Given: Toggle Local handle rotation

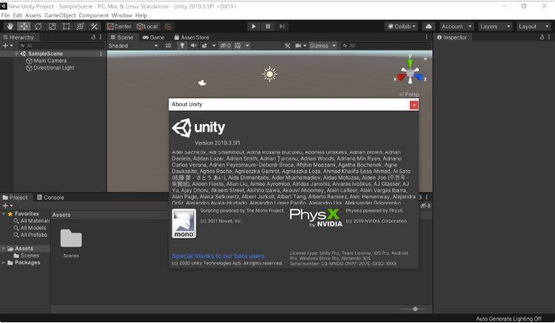Looking at the screenshot, I should click(147, 27).
